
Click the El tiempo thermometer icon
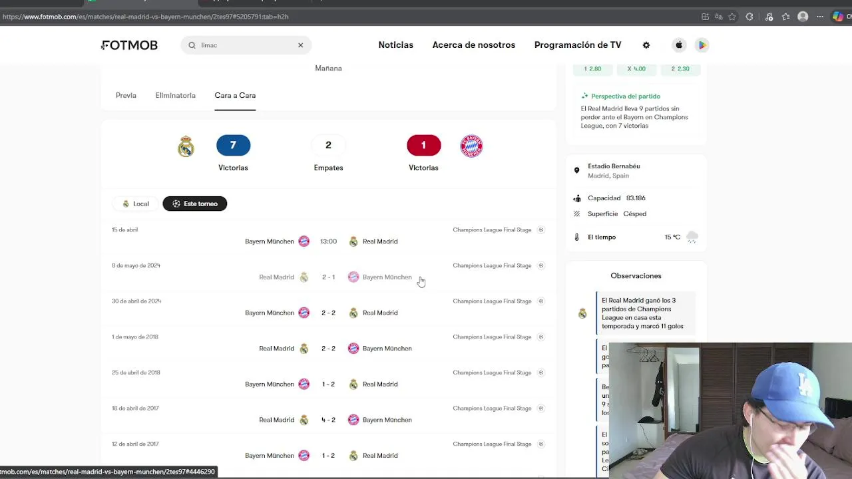click(576, 237)
